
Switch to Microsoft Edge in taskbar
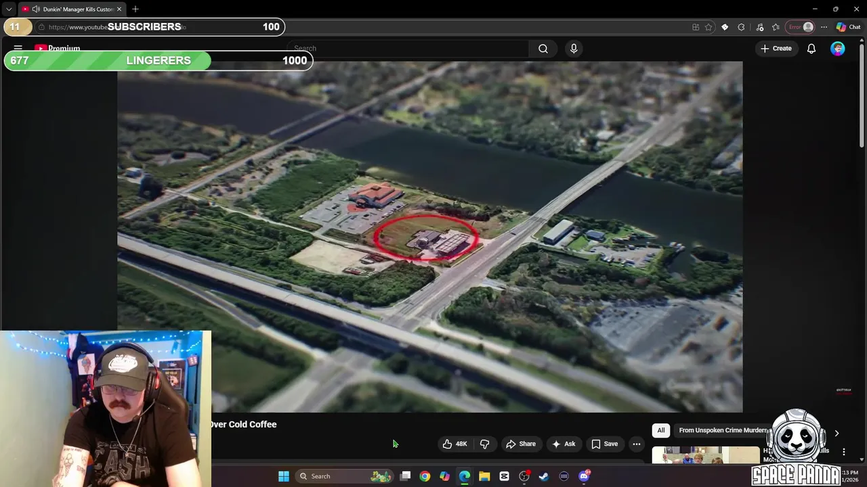(x=465, y=476)
